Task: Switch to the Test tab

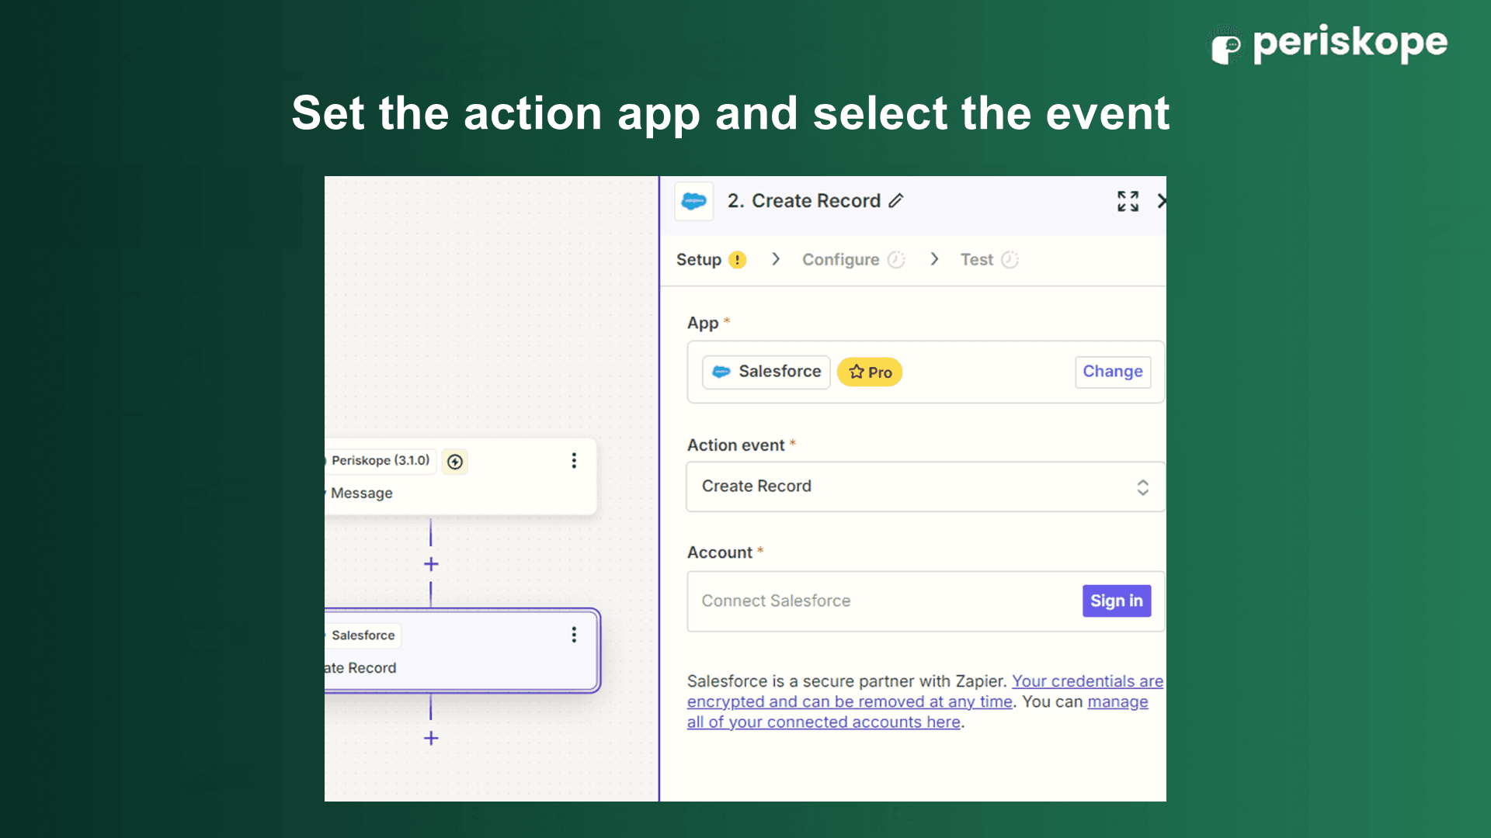Action: [x=976, y=260]
